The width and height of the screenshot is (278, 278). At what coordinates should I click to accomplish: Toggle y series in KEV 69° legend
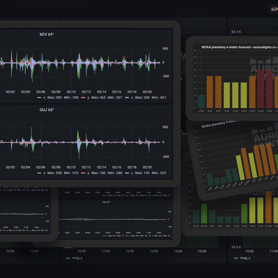pos(88,98)
